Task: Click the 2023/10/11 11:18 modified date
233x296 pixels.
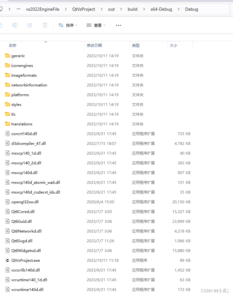Action: [103, 260]
